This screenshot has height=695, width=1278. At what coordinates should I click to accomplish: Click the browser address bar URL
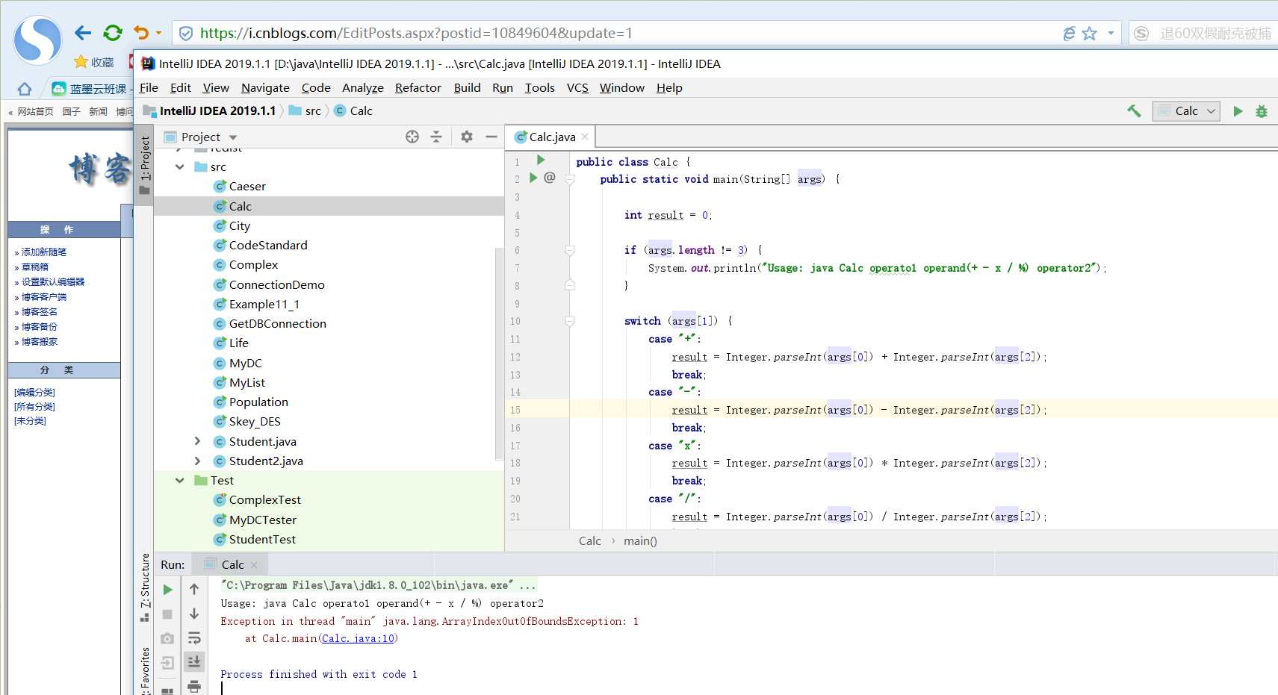pyautogui.click(x=416, y=33)
